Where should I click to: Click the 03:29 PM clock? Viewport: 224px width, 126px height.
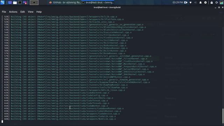point(177,2)
